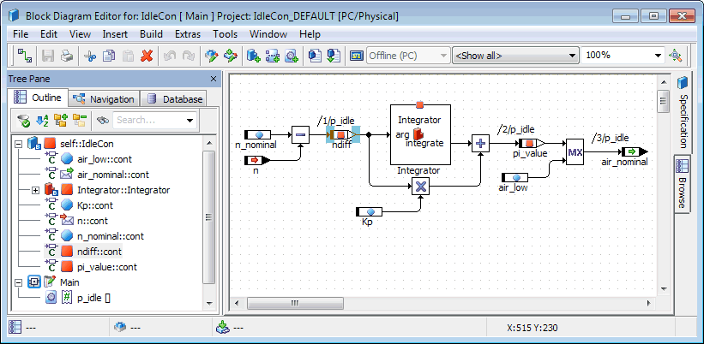Screen dimensions: 704x344
Task: Click the edit with green arrow icon
Action: click(x=231, y=56)
